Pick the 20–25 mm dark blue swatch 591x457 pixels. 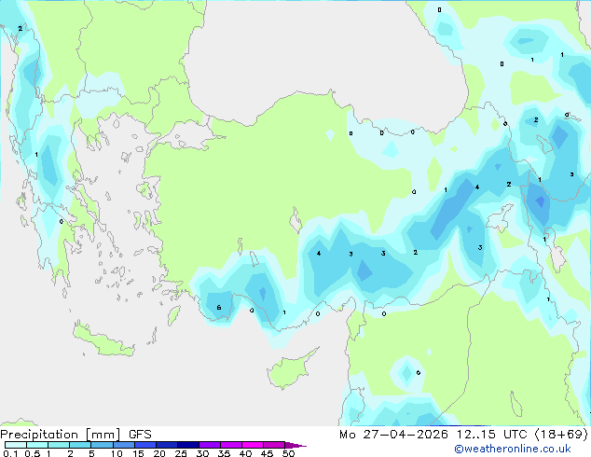(166, 445)
